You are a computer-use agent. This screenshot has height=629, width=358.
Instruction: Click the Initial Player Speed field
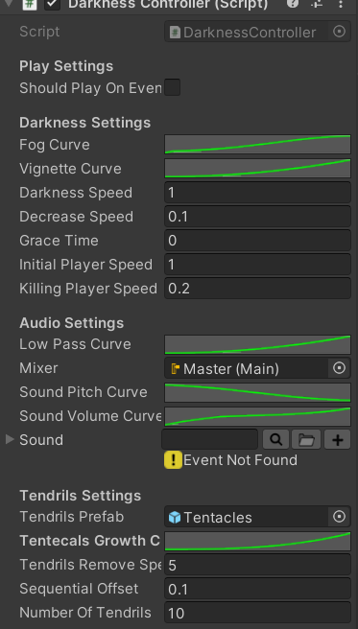click(257, 265)
